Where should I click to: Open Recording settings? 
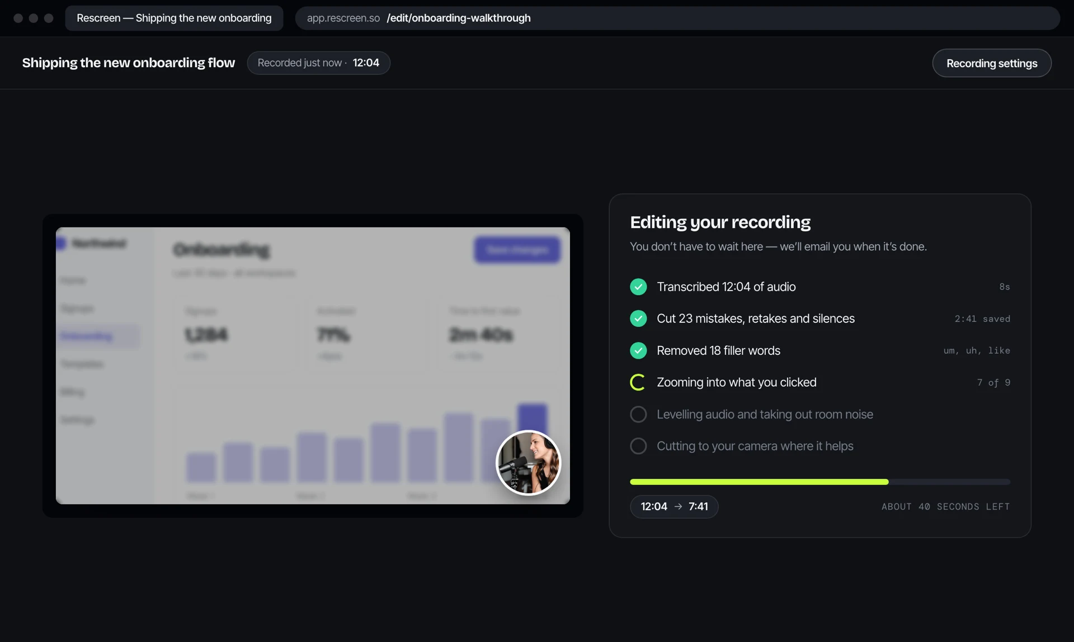(992, 63)
